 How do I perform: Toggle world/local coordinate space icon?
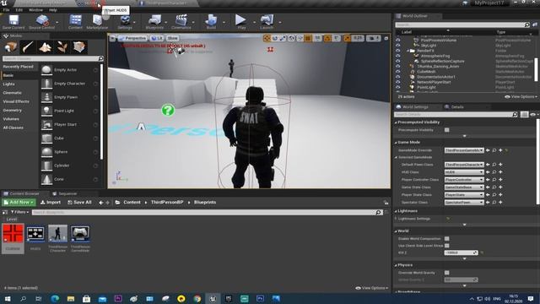tap(292, 38)
